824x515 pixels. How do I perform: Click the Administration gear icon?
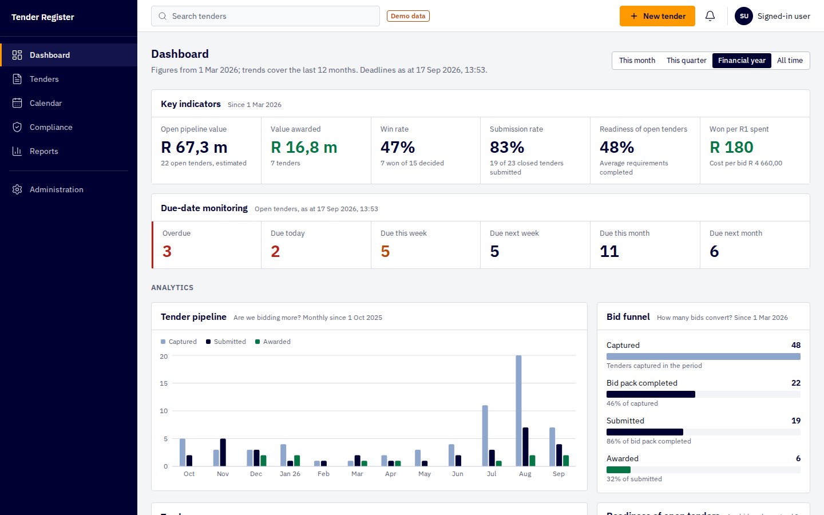coord(17,189)
